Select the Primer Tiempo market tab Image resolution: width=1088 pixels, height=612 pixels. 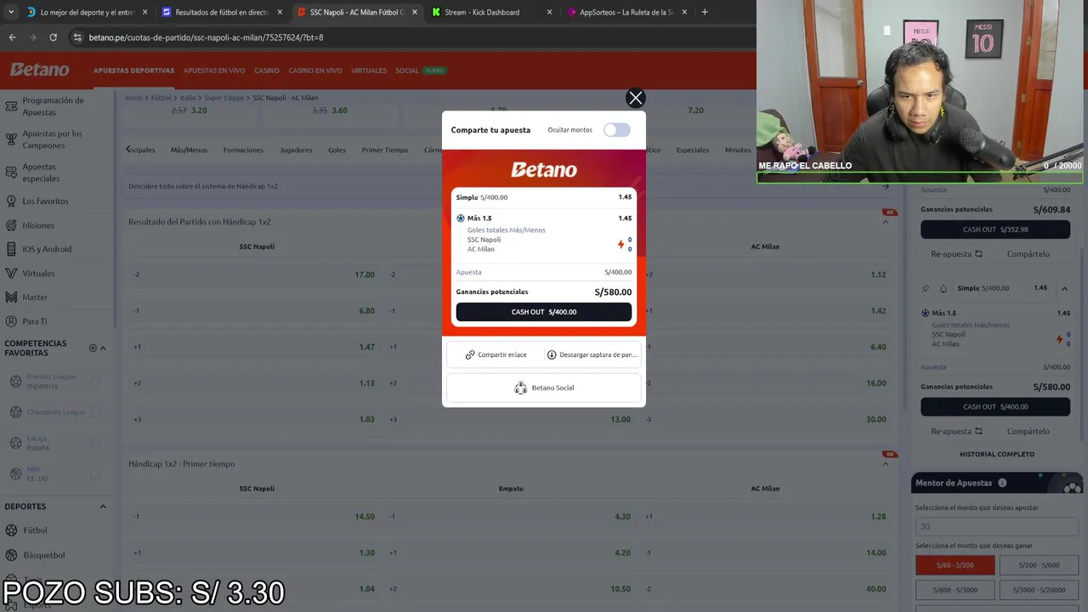click(x=385, y=150)
